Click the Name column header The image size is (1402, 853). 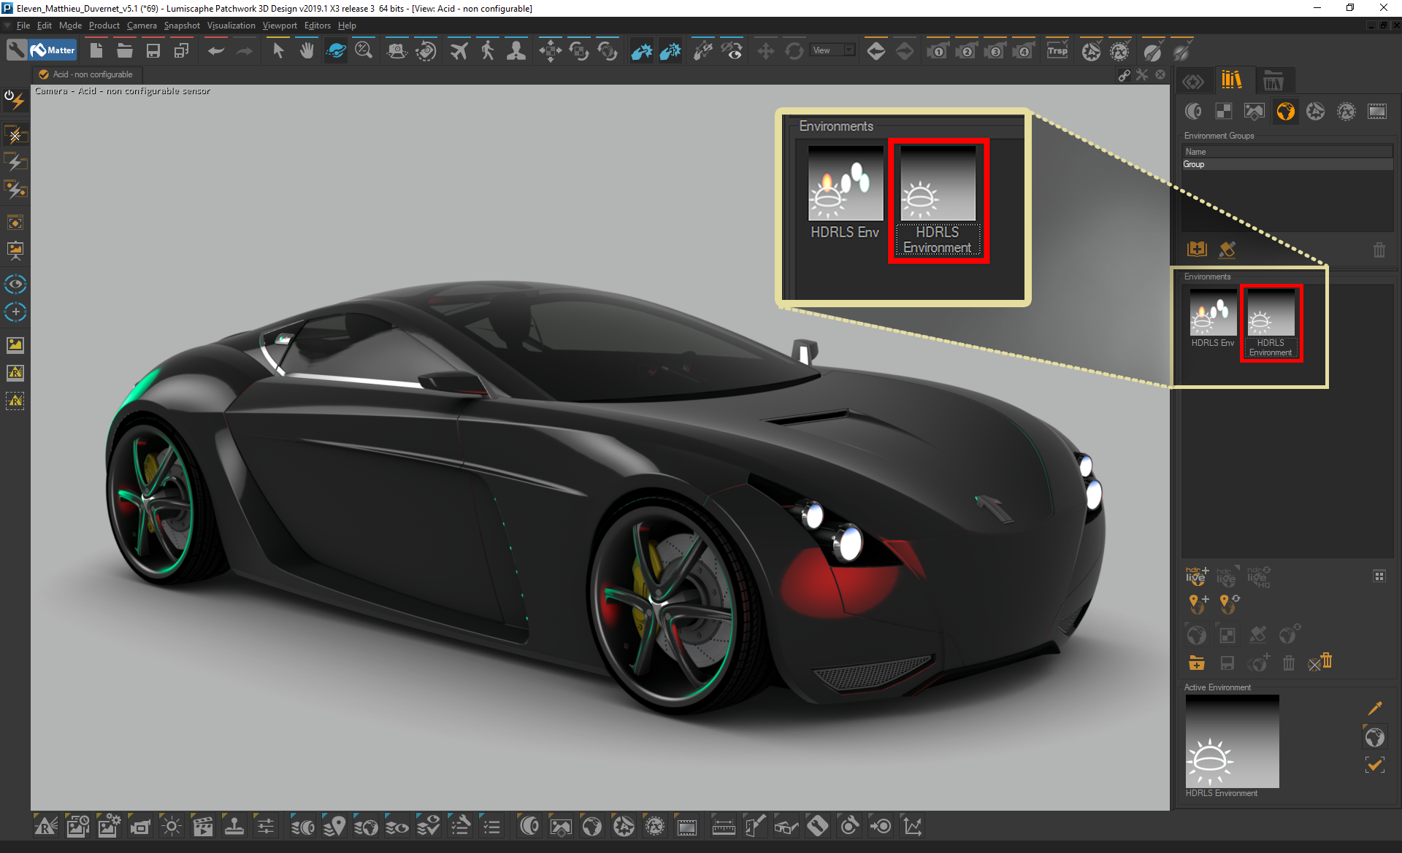tap(1287, 152)
